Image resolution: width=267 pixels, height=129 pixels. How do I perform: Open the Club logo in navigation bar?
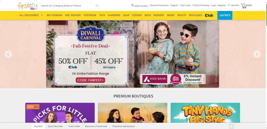209,15
